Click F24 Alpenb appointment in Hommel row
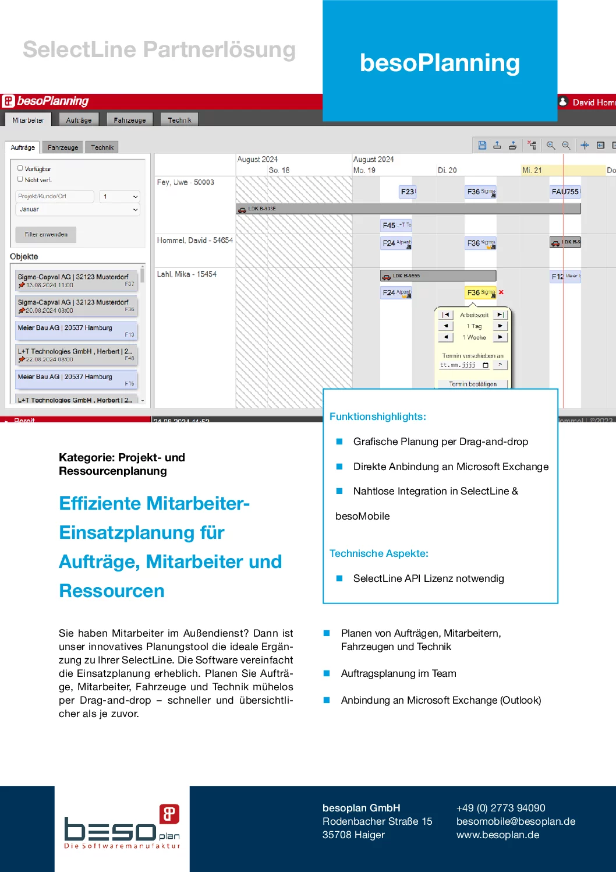Screen dimensions: 616x872 tap(396, 243)
